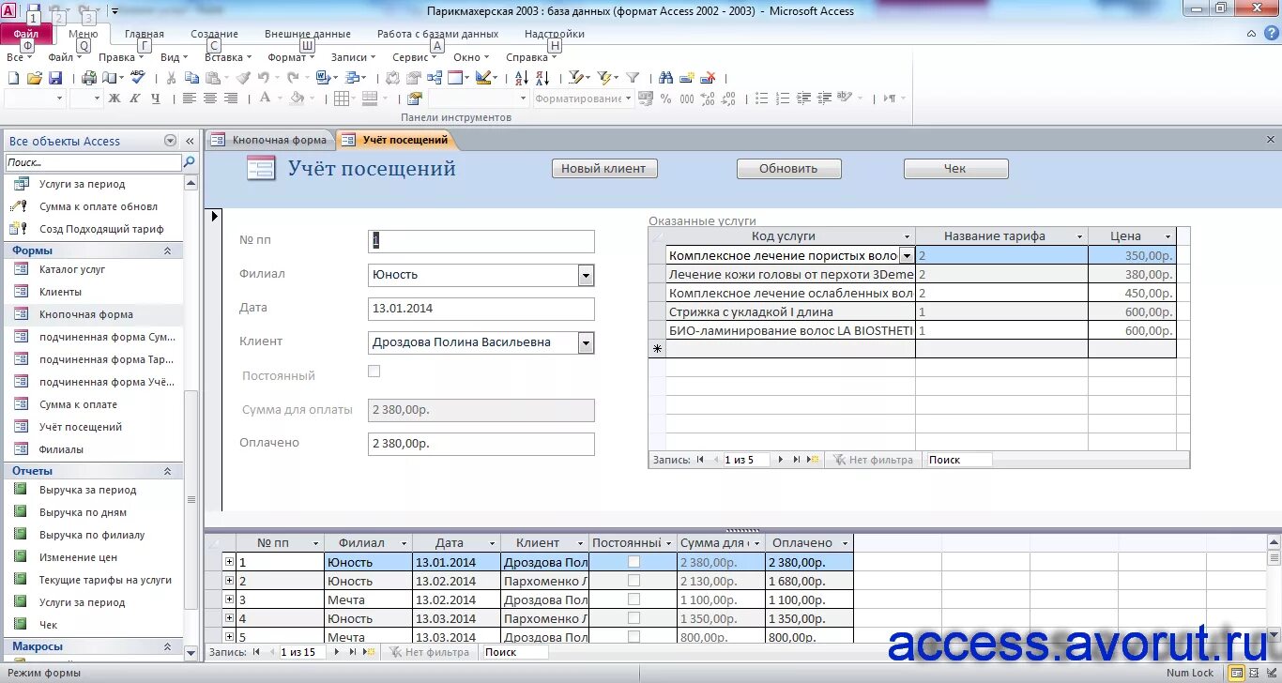Click the New record toolbar icon
1282x683 pixels.
tap(687, 78)
